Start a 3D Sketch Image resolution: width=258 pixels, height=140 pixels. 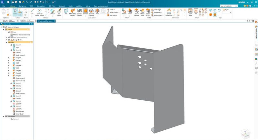[59, 13]
